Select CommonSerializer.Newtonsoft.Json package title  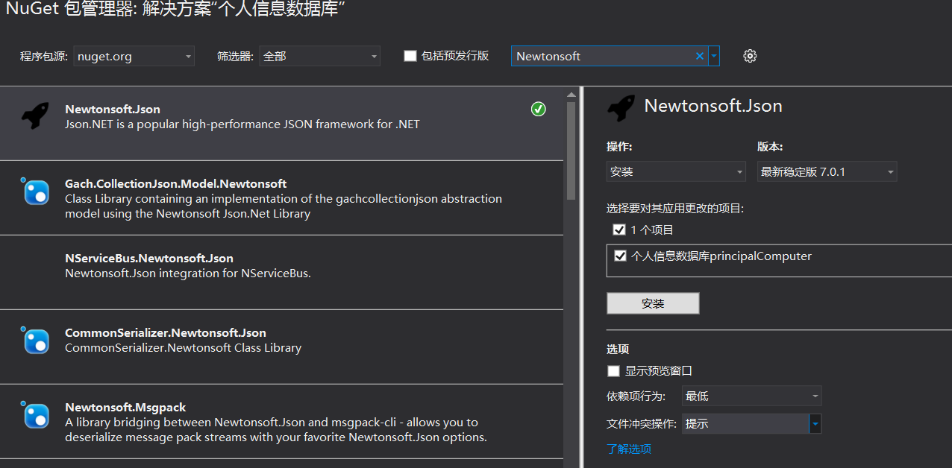point(166,332)
